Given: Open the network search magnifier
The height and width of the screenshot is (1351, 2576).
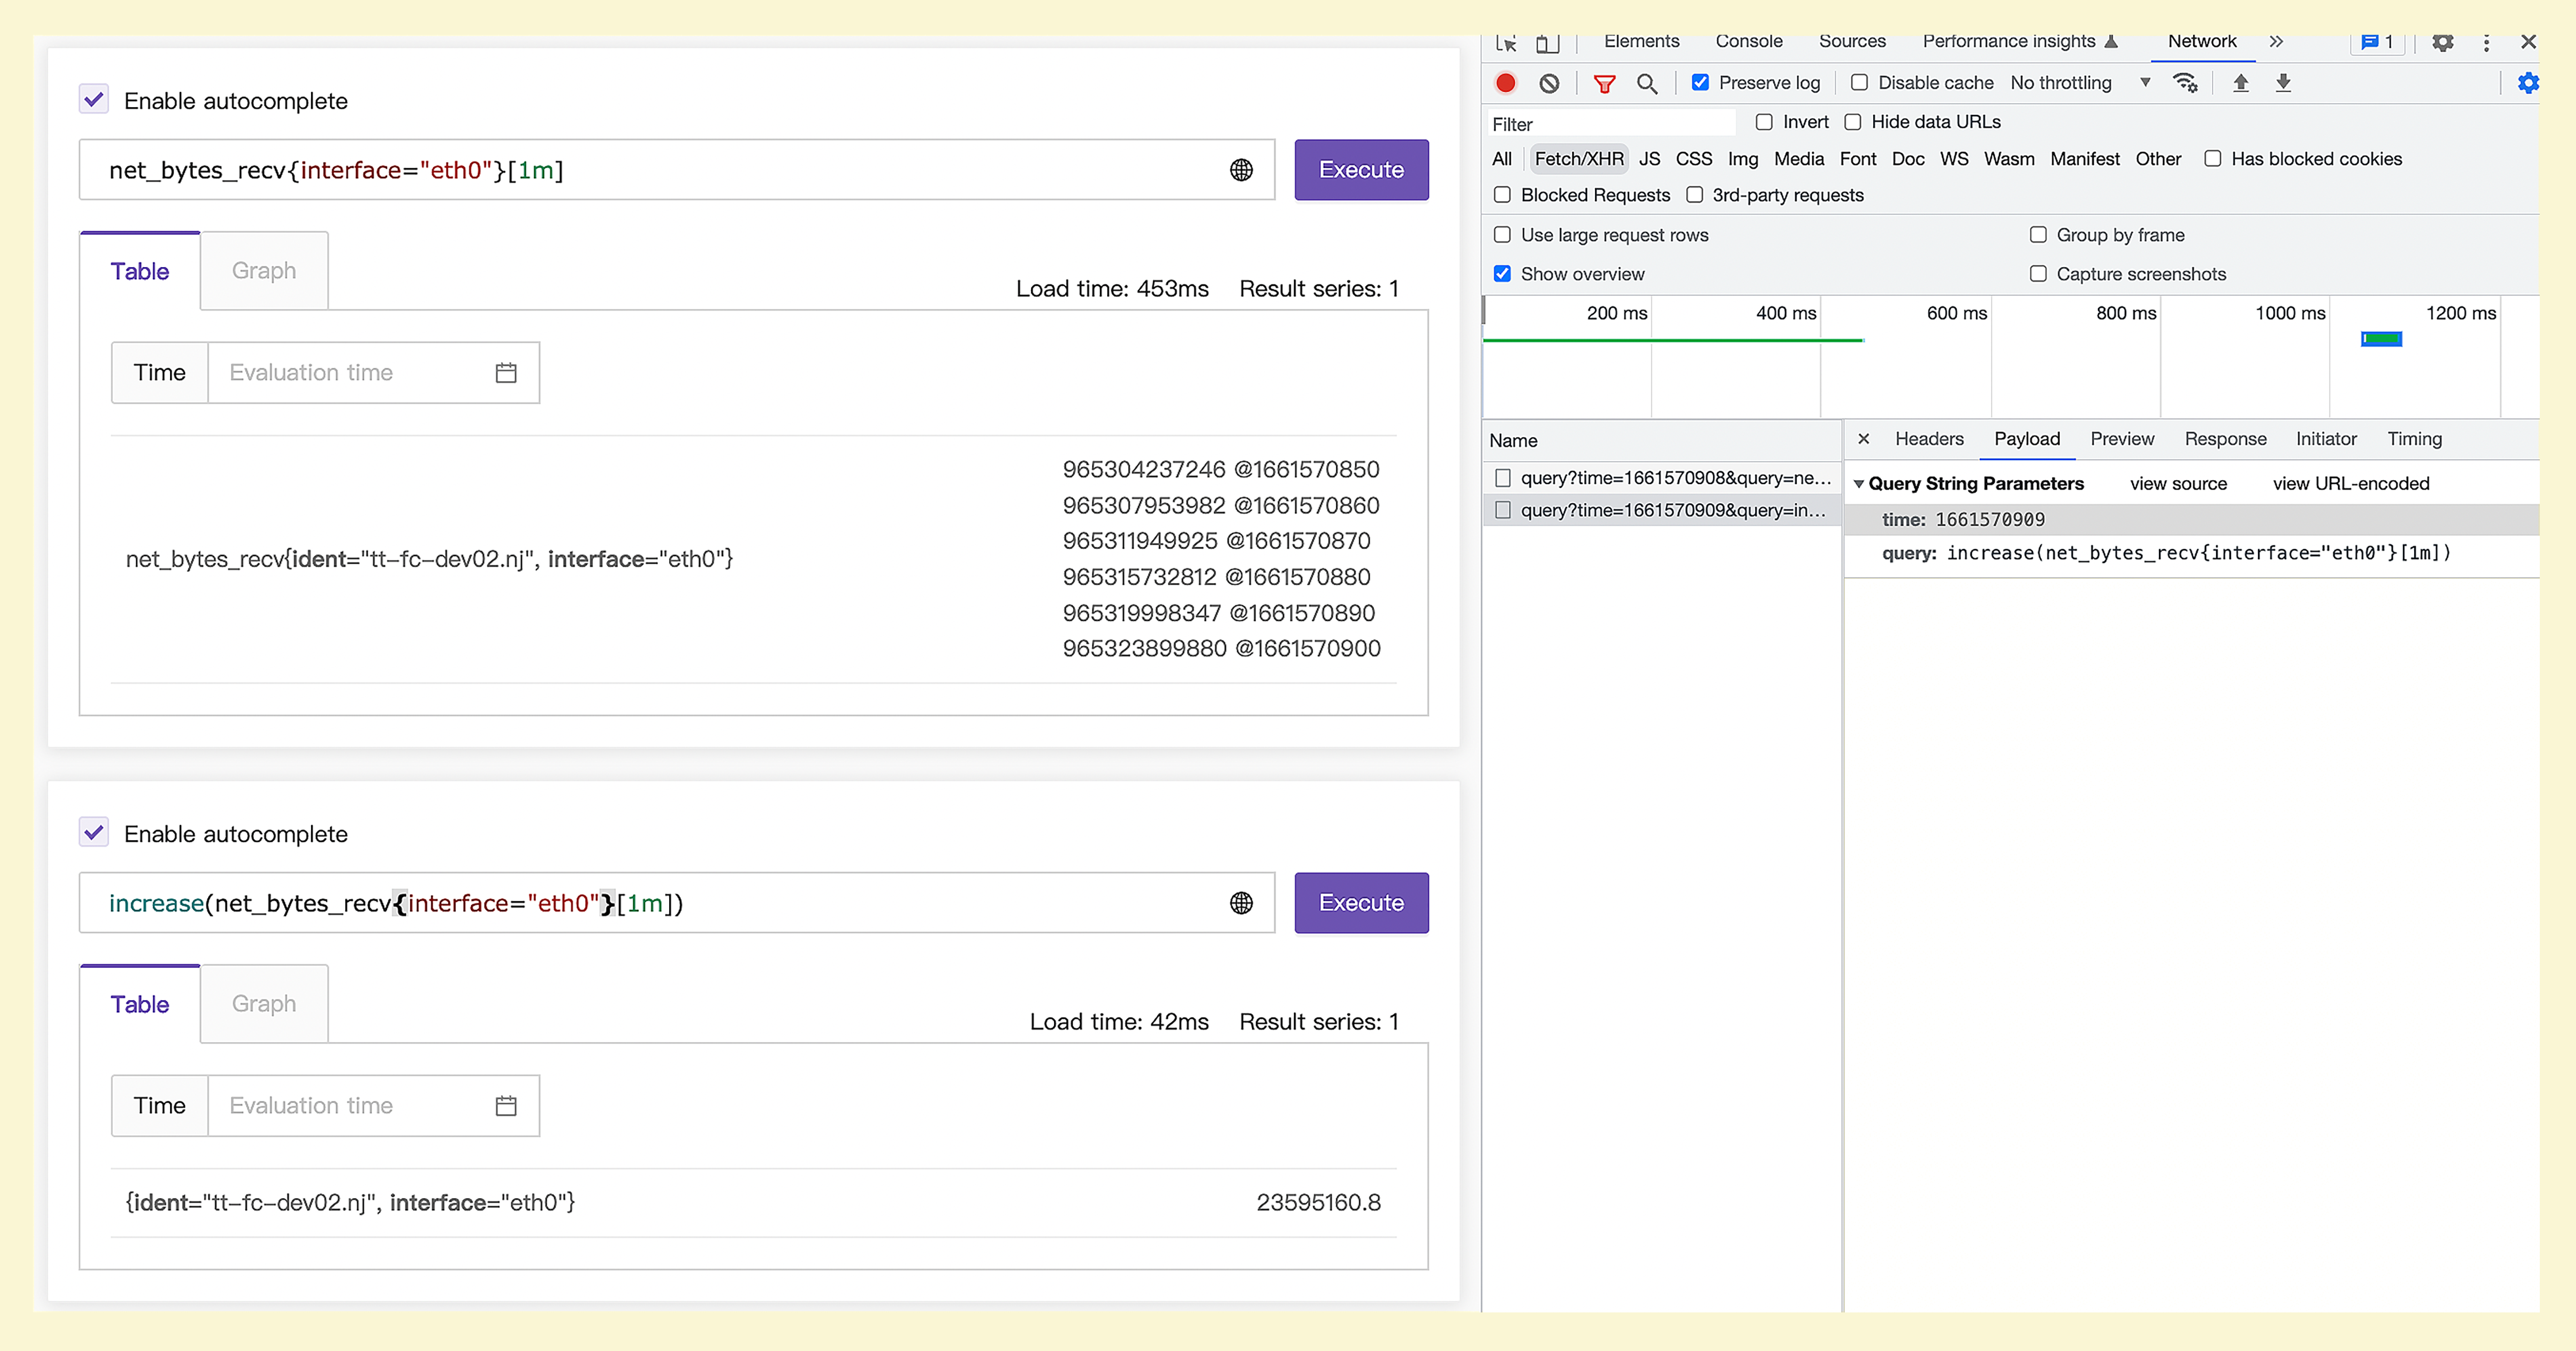Looking at the screenshot, I should (1646, 83).
